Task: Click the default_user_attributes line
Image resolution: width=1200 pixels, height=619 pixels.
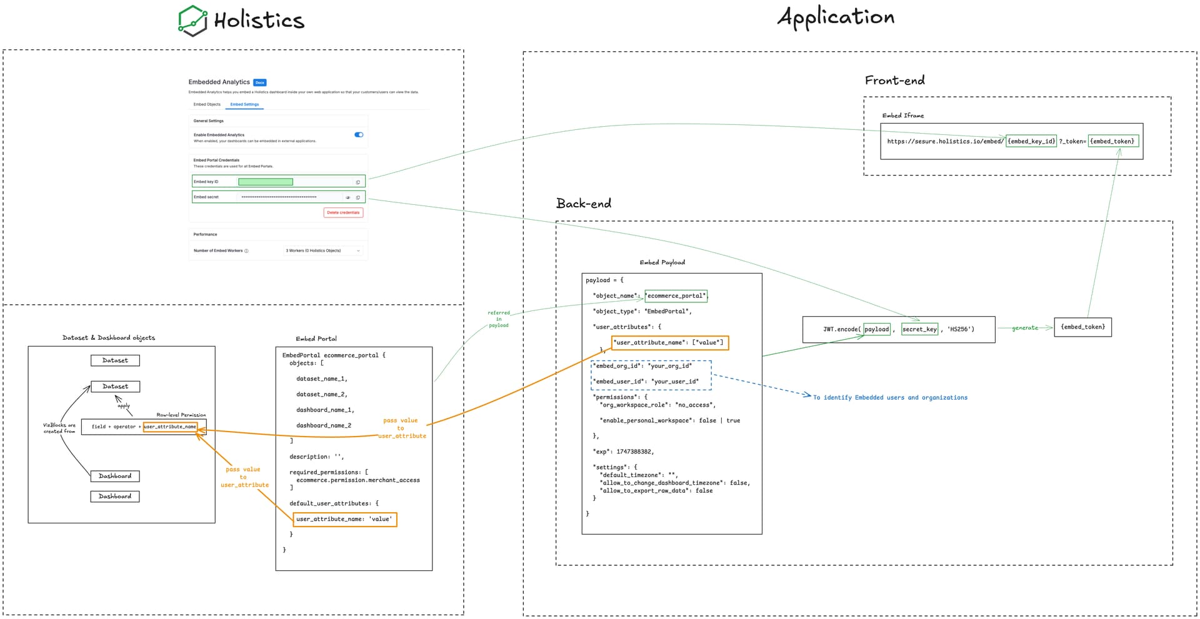Action: pyautogui.click(x=334, y=503)
